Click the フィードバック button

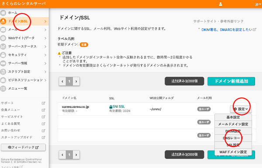pos(23,148)
